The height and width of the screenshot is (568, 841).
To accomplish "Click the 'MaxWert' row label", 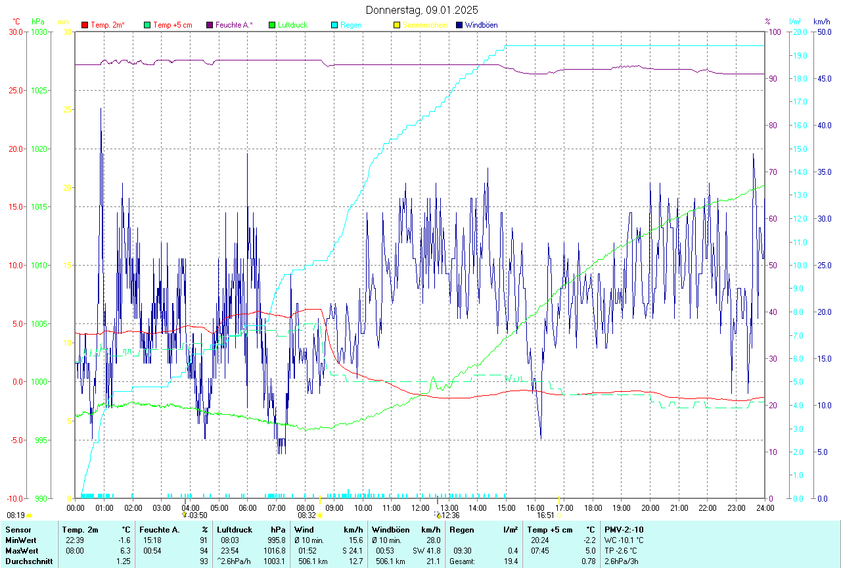I will [x=21, y=551].
